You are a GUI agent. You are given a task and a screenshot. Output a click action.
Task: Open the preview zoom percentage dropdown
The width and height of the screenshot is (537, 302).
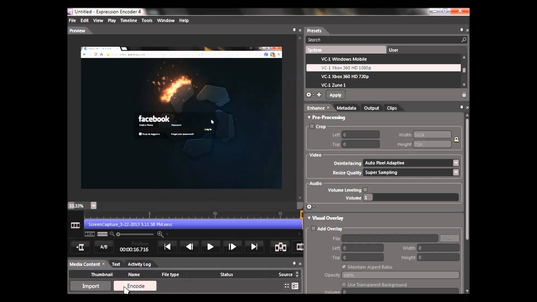click(x=94, y=206)
